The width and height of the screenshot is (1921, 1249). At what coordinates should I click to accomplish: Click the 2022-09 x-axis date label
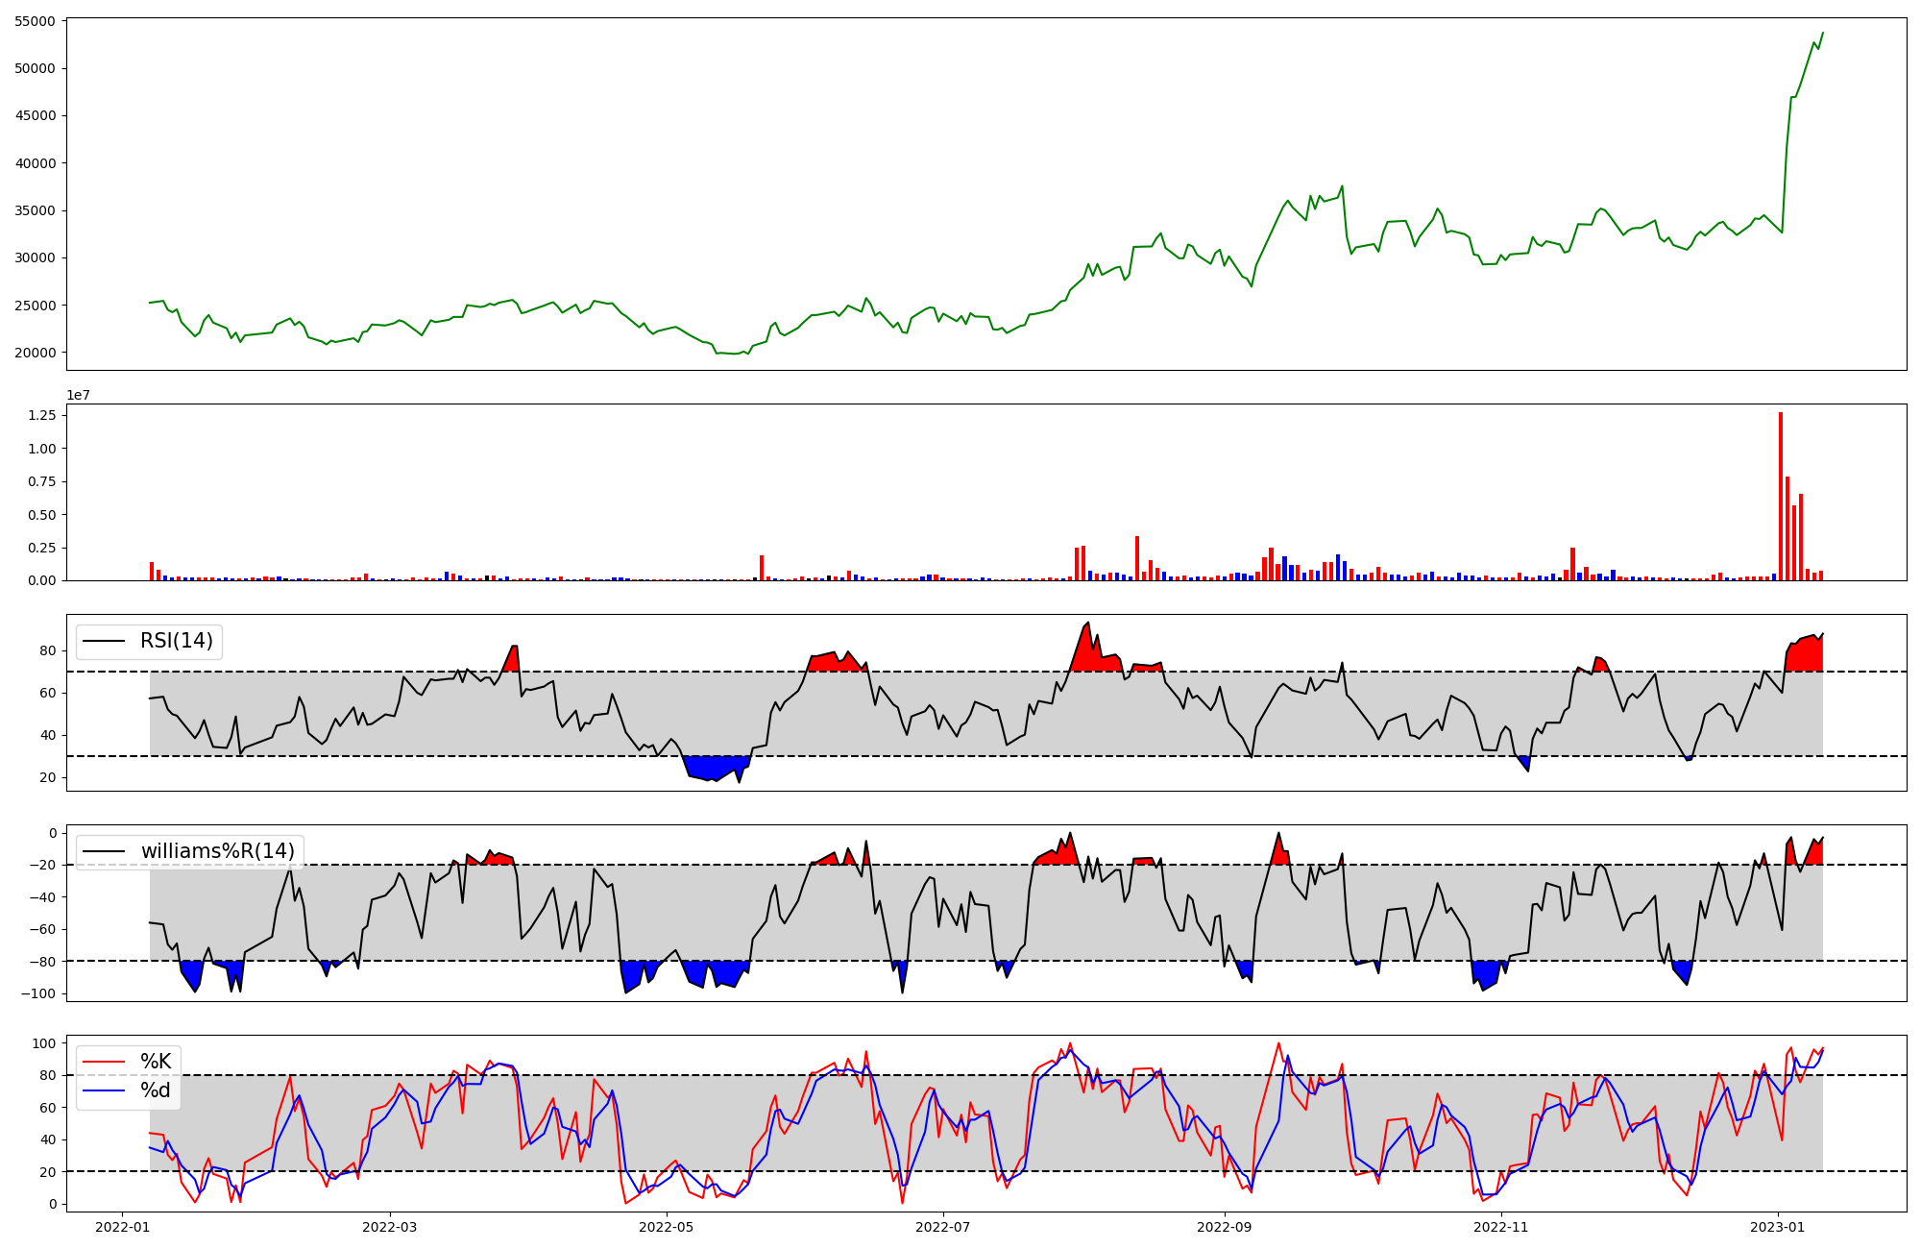(x=1225, y=1227)
